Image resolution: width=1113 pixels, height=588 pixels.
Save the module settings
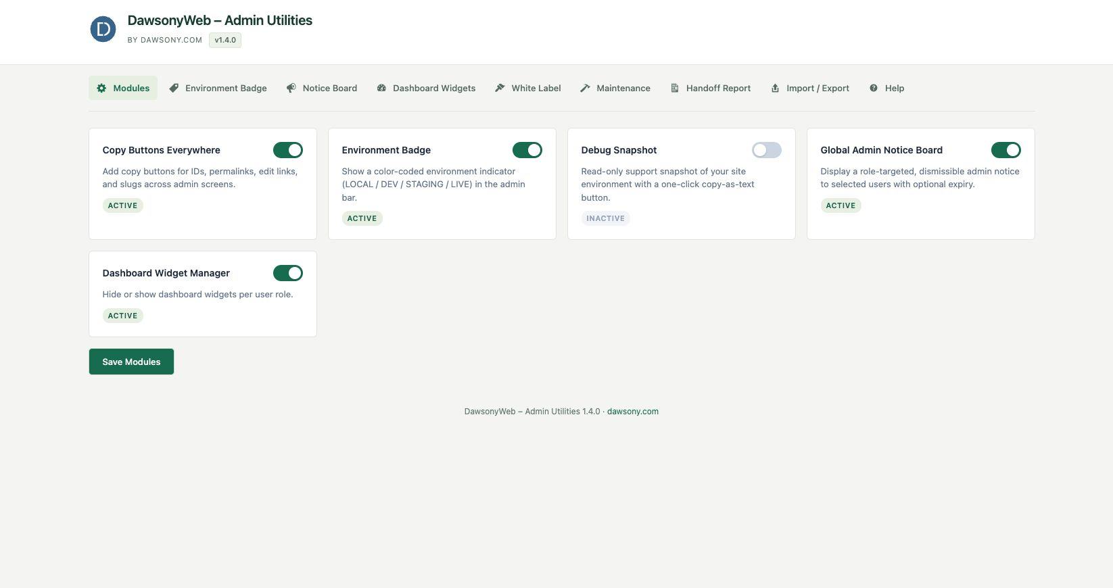click(x=131, y=362)
